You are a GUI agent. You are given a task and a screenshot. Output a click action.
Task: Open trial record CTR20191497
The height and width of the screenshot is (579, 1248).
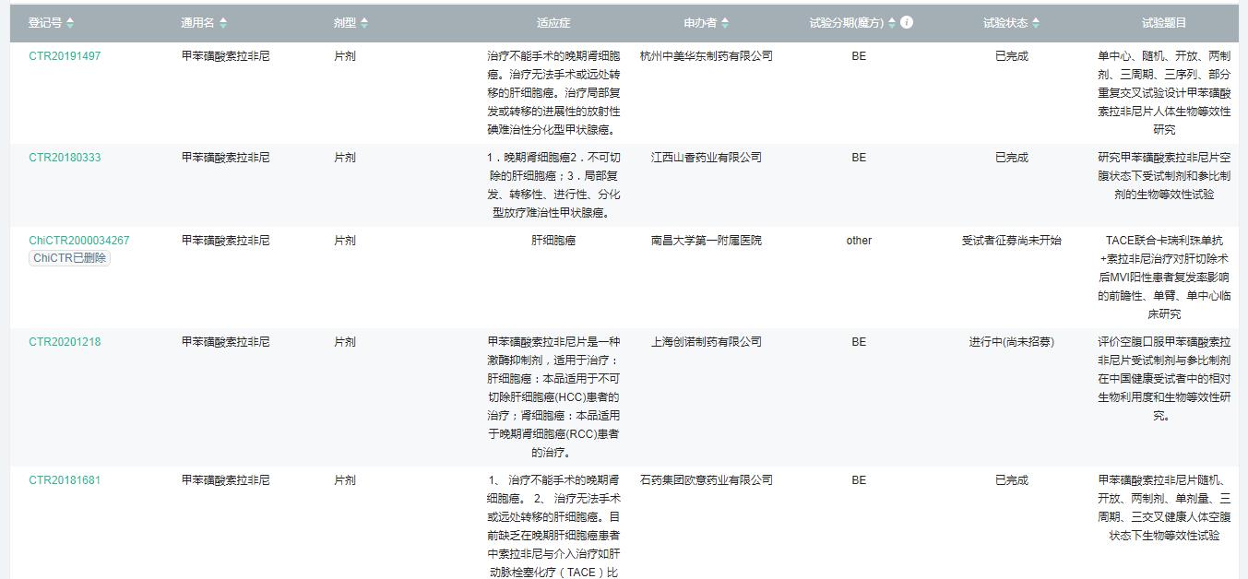(x=65, y=56)
